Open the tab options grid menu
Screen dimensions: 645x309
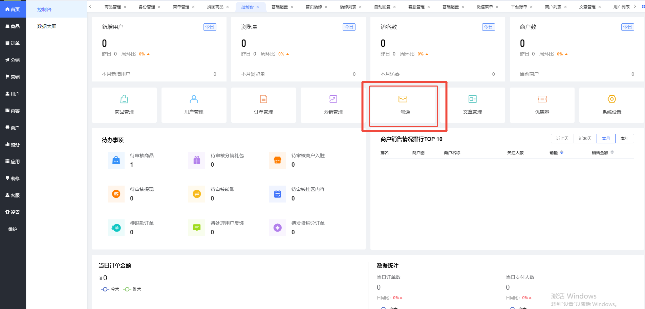coord(643,6)
